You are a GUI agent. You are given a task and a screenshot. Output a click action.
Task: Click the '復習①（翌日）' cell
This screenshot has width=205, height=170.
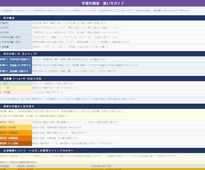[x=16, y=122]
